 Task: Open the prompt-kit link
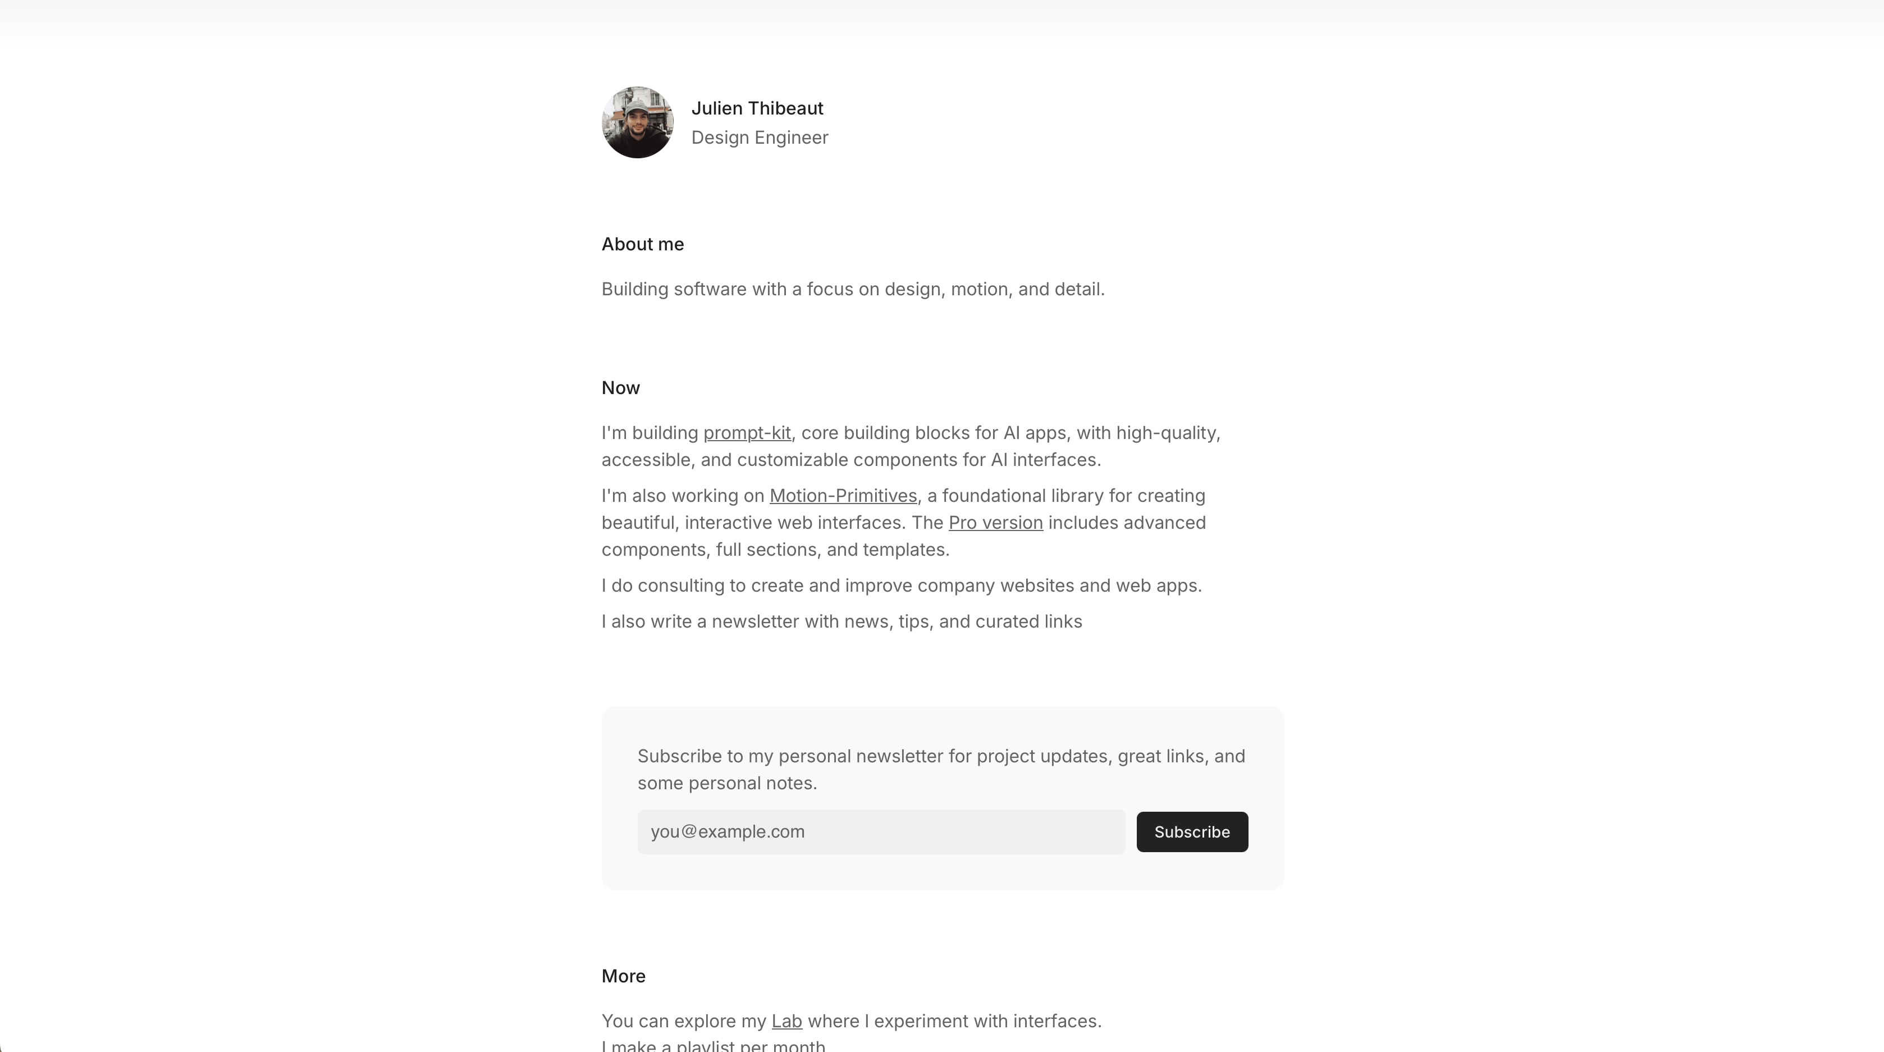(x=747, y=433)
